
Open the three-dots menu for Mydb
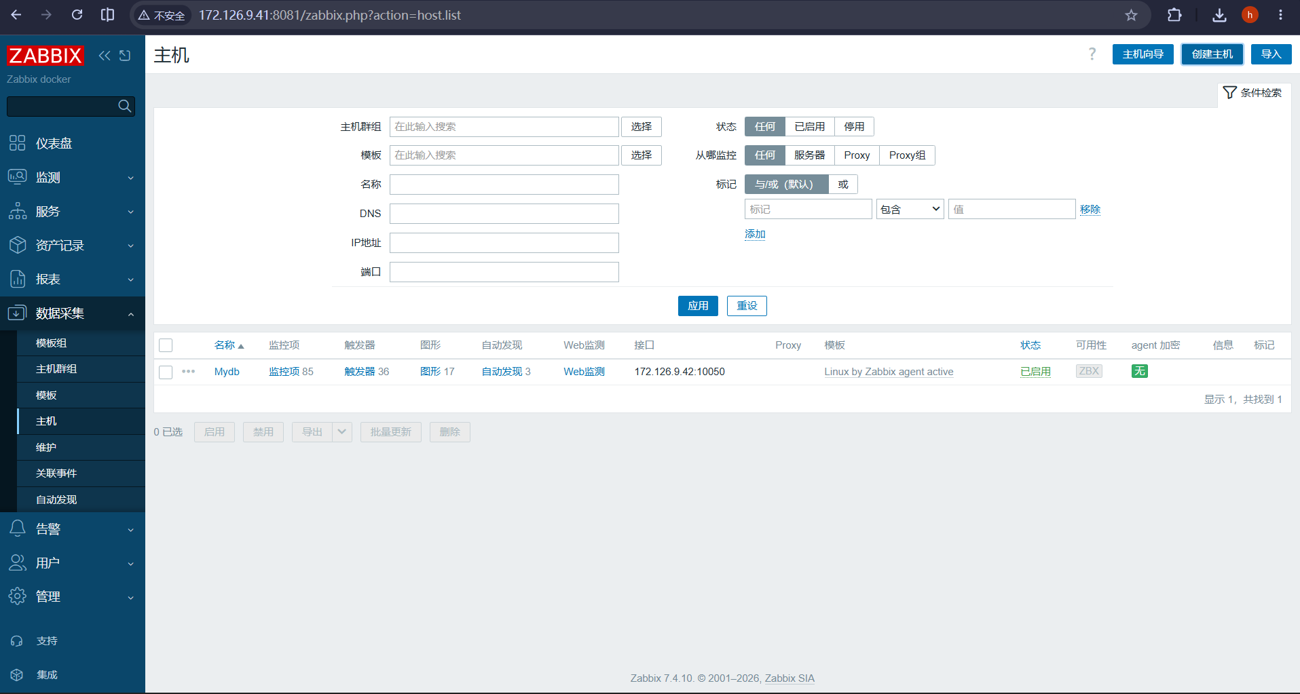pyautogui.click(x=189, y=371)
